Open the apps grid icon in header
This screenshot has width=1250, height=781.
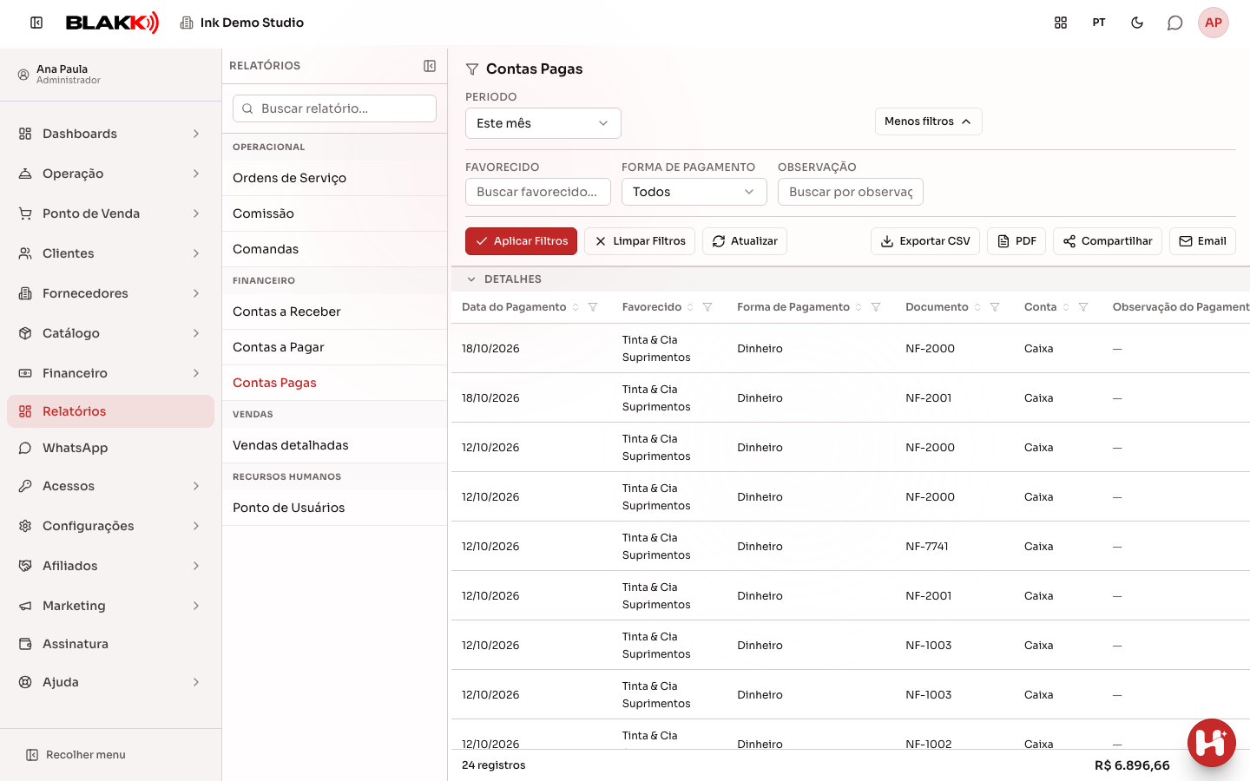pos(1061,23)
